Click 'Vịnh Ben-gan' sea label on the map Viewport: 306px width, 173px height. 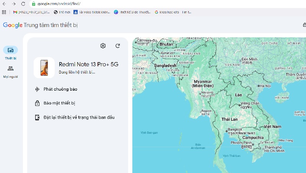[x=149, y=133]
